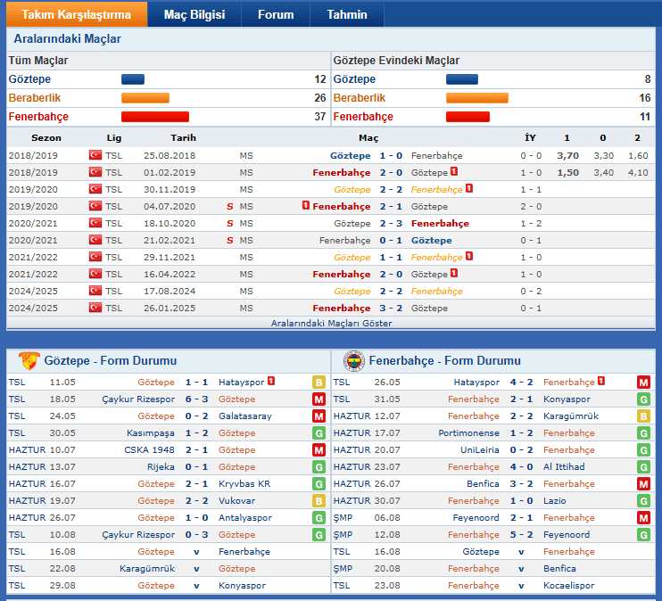Click the İY column header

click(x=530, y=137)
